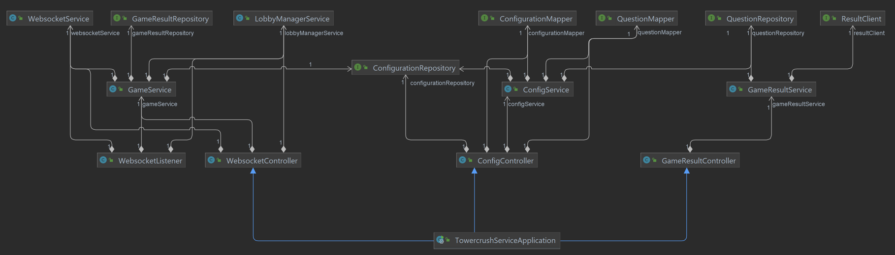Select the WebsocketListener class node
This screenshot has width=895, height=255.
pos(141,161)
